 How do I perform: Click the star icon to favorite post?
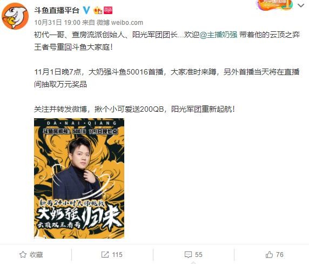tap(23, 254)
